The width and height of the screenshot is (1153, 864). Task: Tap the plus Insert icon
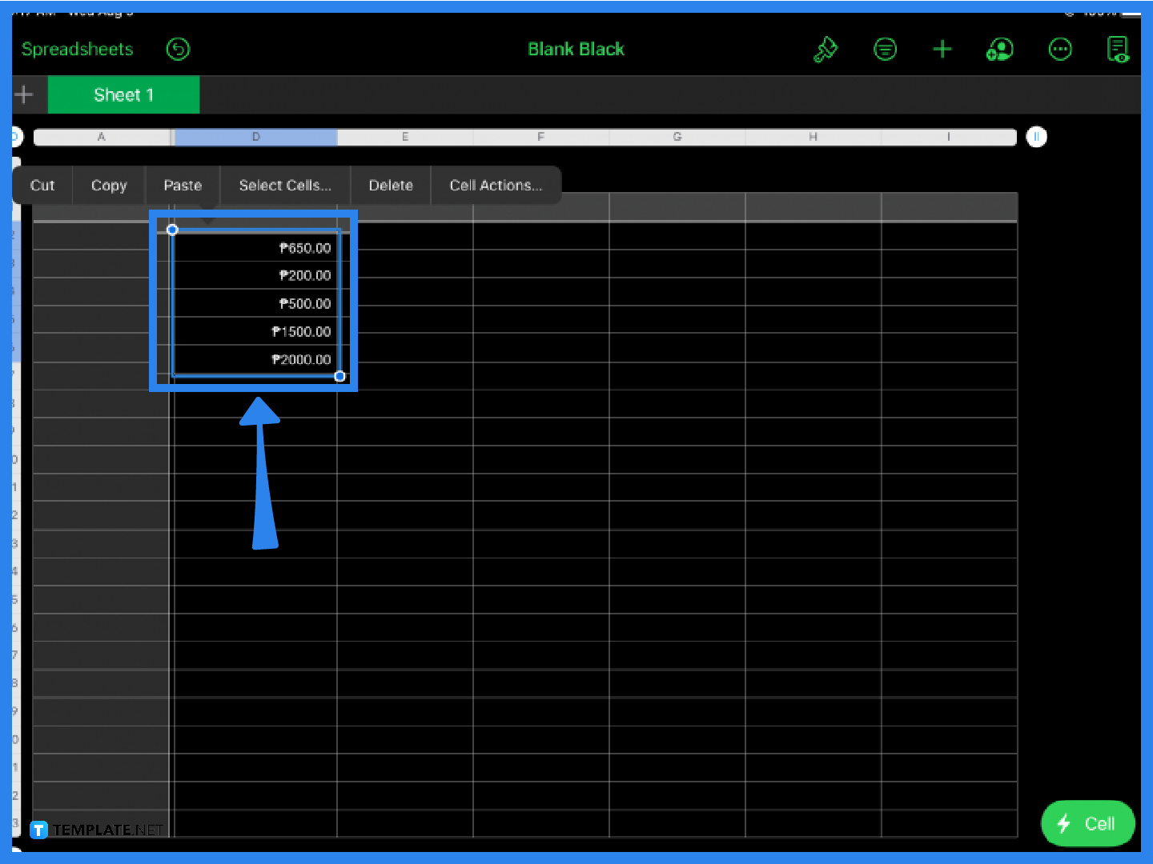942,50
